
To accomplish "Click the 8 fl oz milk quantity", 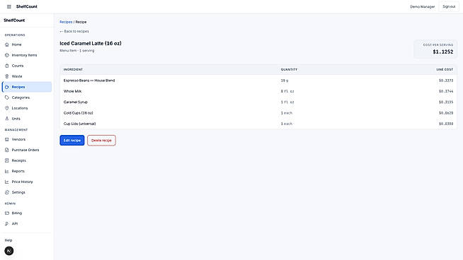I will click(x=287, y=91).
